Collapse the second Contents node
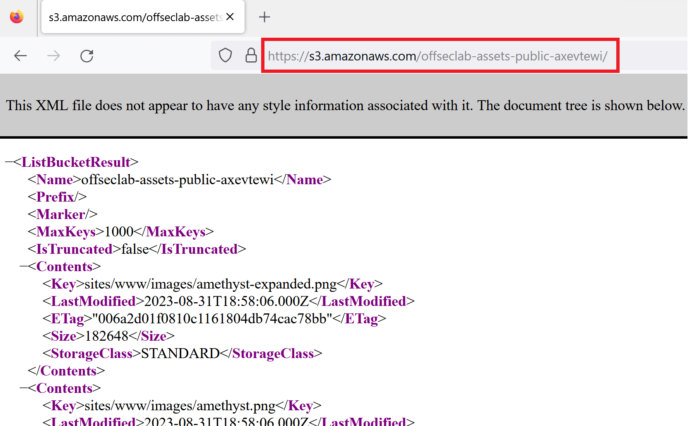 (24, 388)
